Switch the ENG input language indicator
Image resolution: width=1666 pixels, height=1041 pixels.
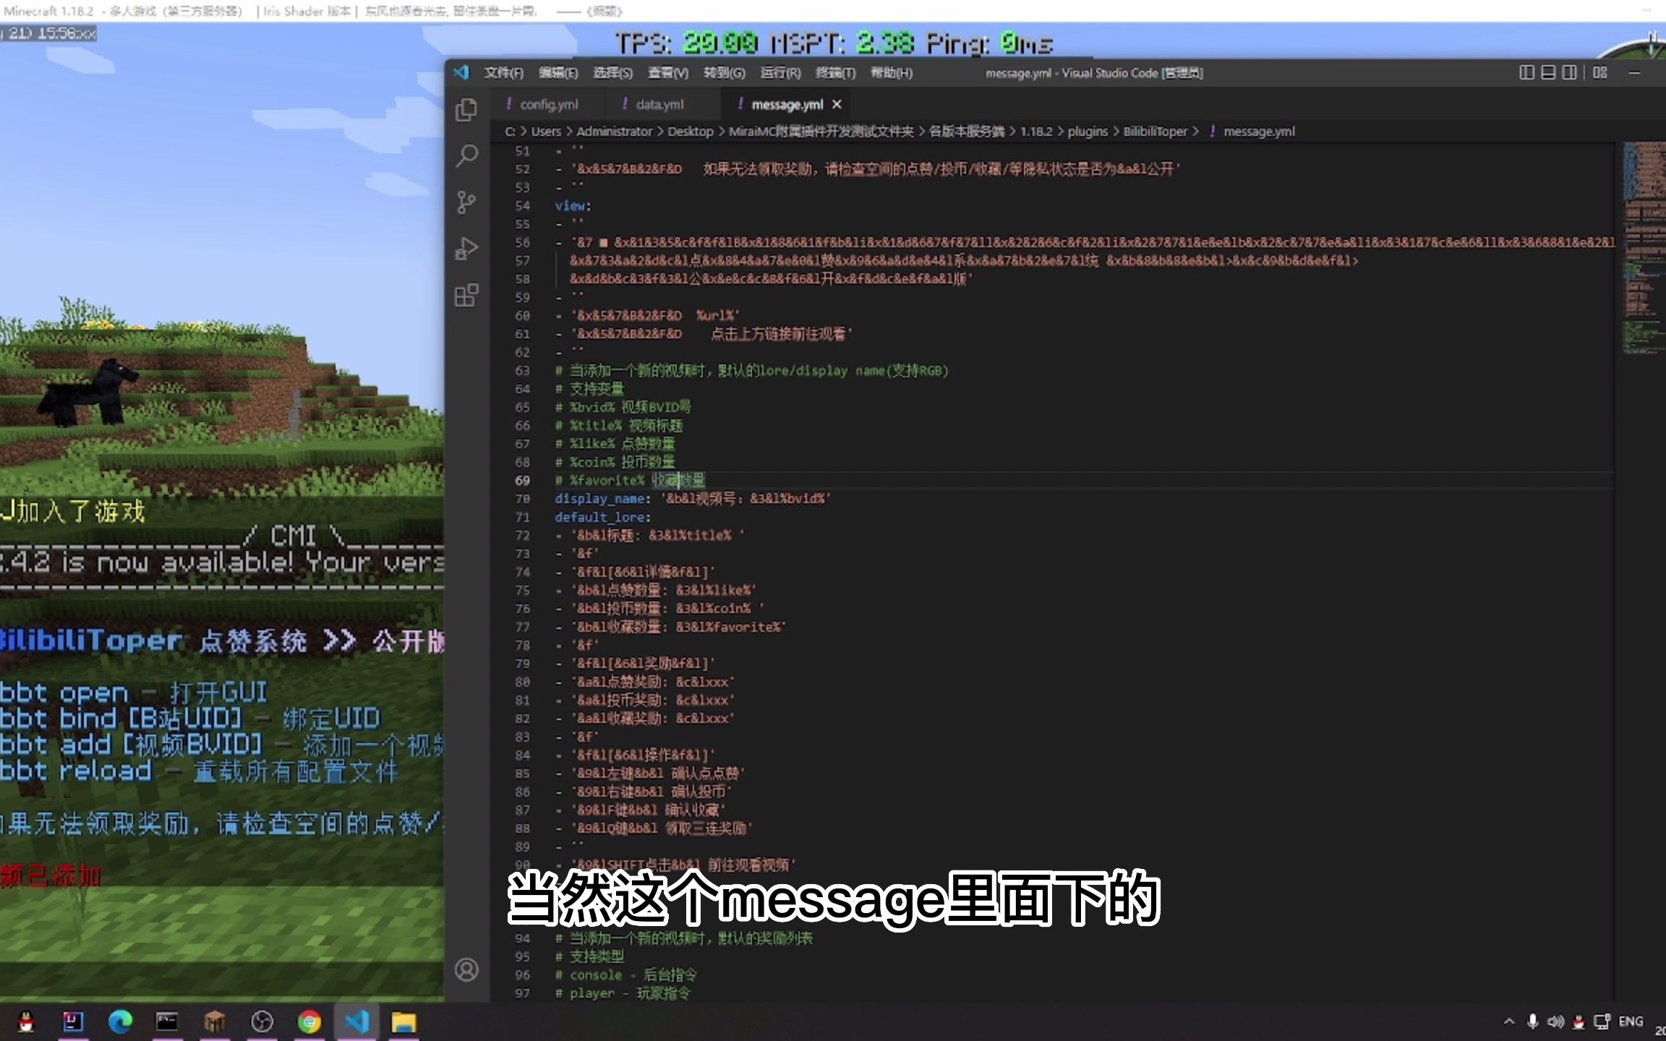point(1631,1021)
